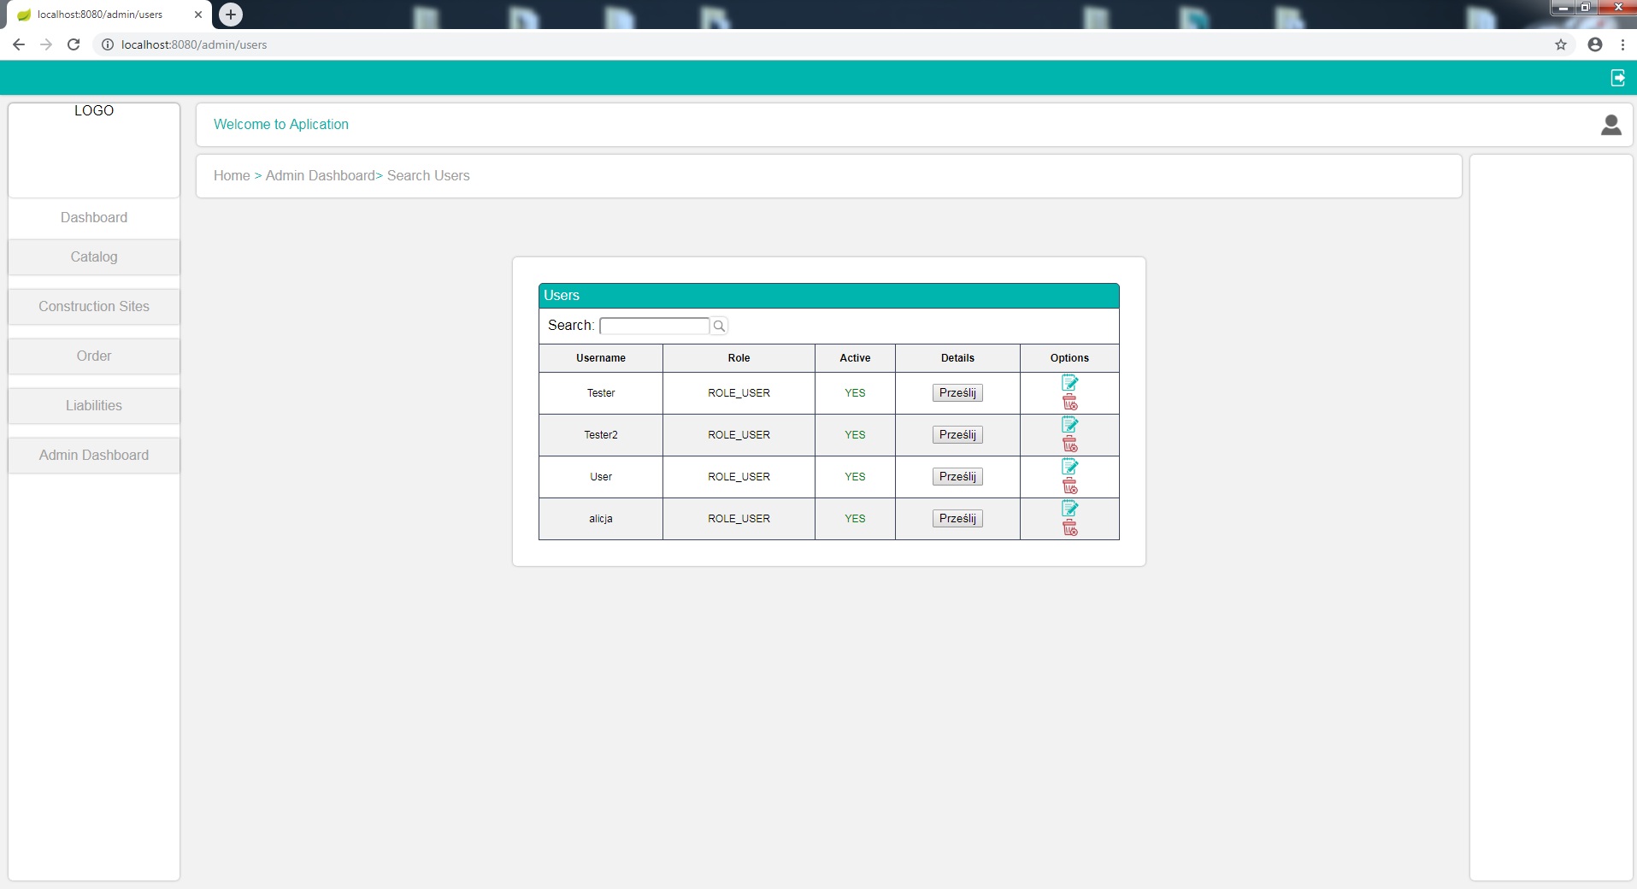Screen dimensions: 1637x889
Task: Click the edit icon for user Tester
Action: pos(1069,382)
